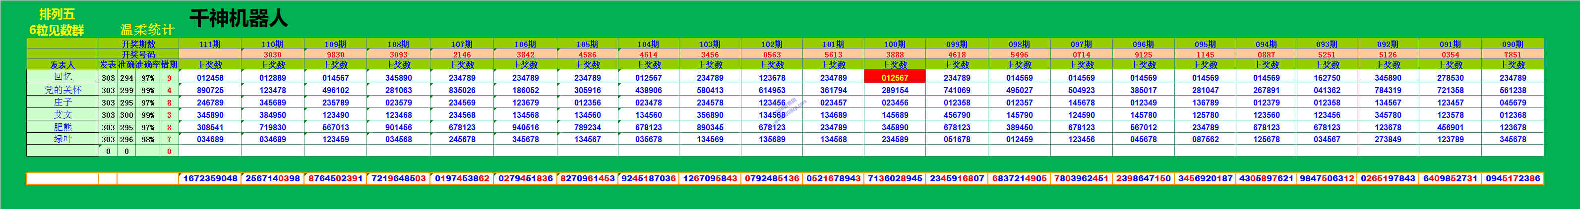The image size is (1580, 209).
Task: Select the 090期 column header
Action: (x=1512, y=44)
